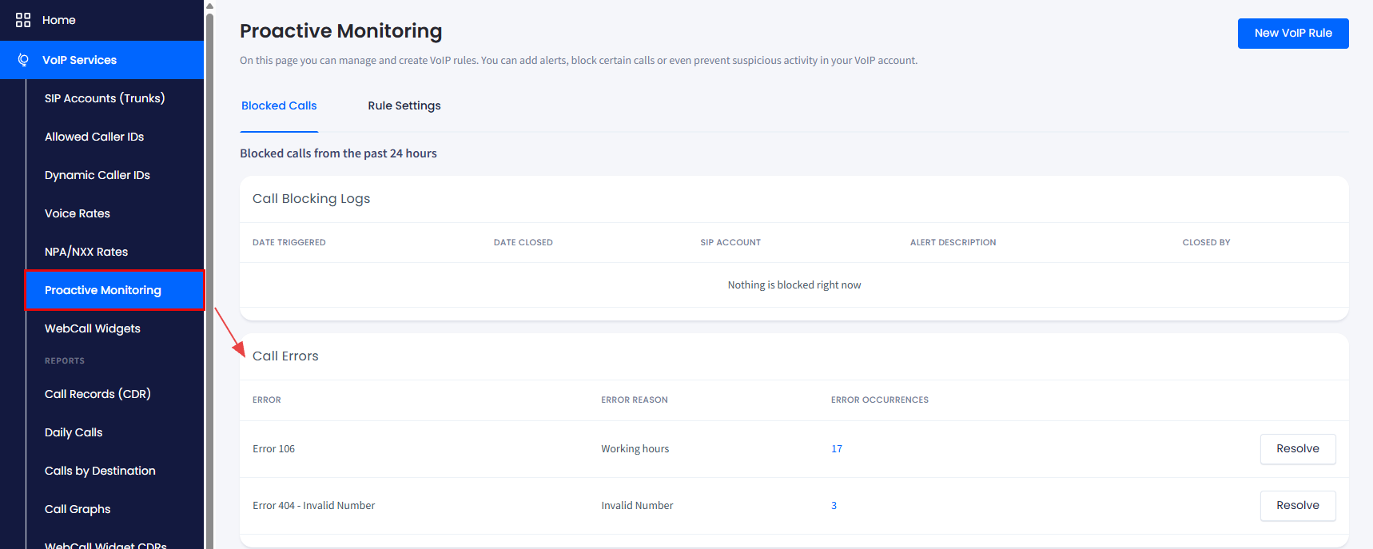Screen dimensions: 1373x549
Task: Click the Error 106 cell
Action: point(274,449)
